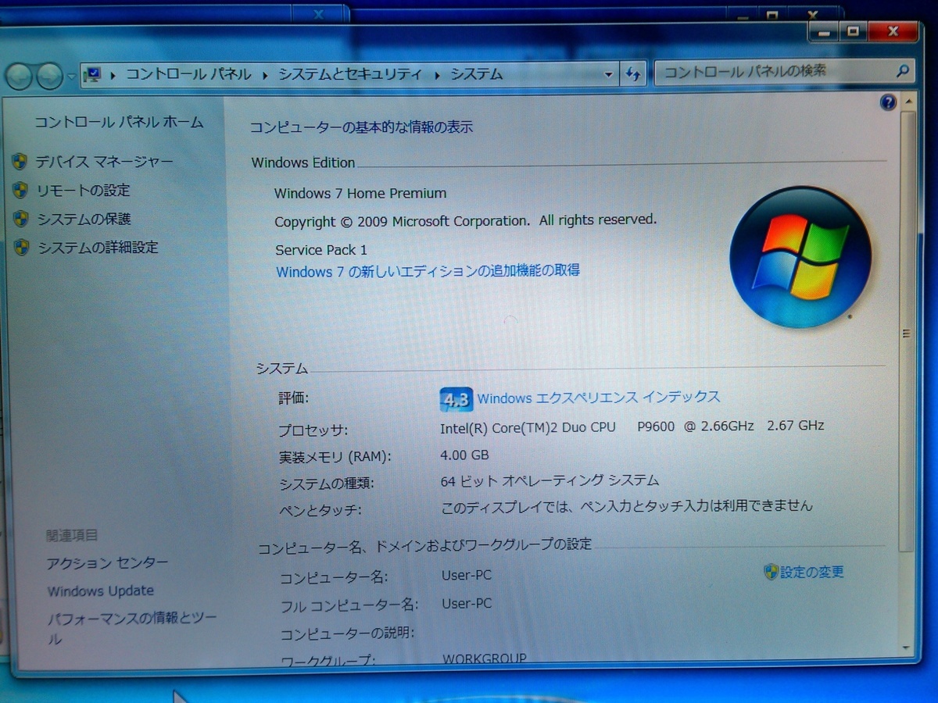938x703 pixels.
Task: Focus the コントロール パネルの検索 search box
Action: 785,71
